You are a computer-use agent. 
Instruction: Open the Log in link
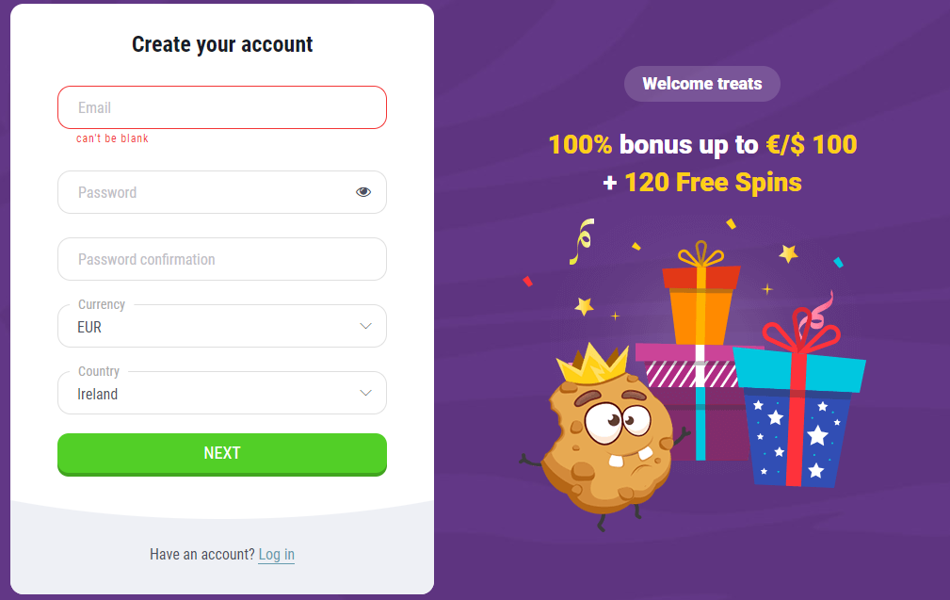pyautogui.click(x=276, y=554)
